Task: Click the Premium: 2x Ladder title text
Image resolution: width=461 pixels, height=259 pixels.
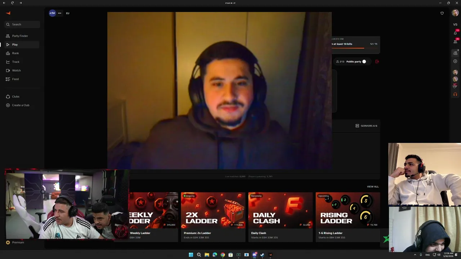Action: (197, 233)
